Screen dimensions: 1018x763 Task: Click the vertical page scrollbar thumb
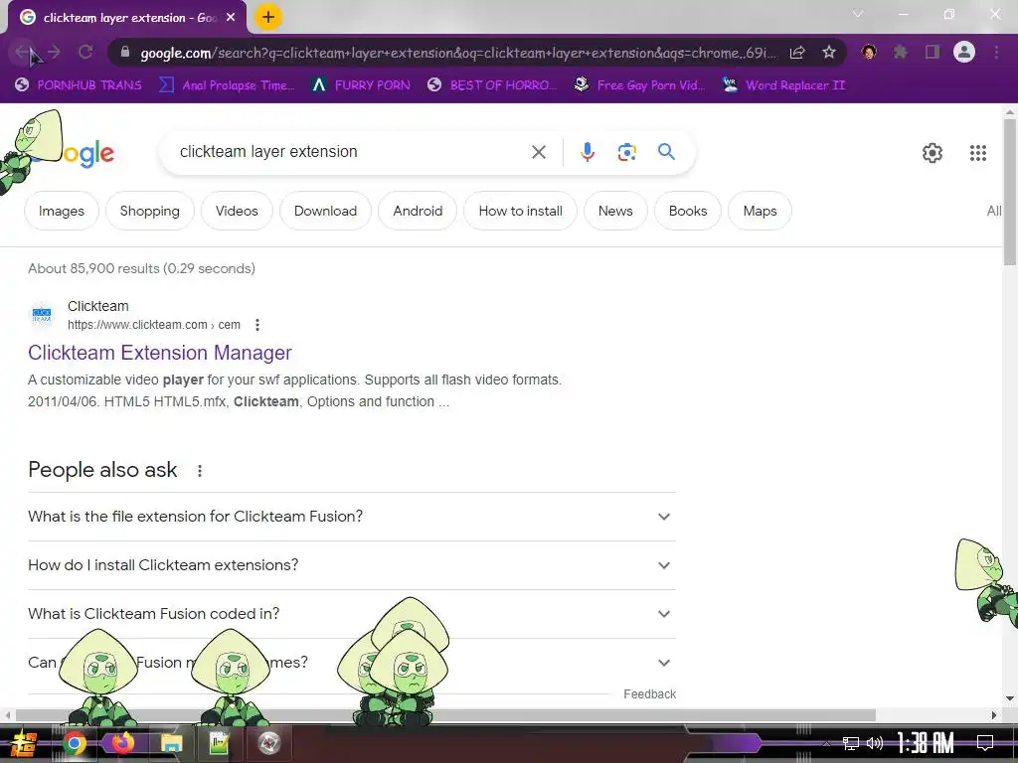click(x=1010, y=192)
